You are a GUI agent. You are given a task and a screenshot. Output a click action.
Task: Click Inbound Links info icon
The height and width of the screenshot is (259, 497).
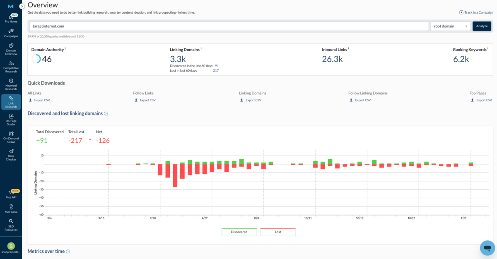click(x=348, y=48)
